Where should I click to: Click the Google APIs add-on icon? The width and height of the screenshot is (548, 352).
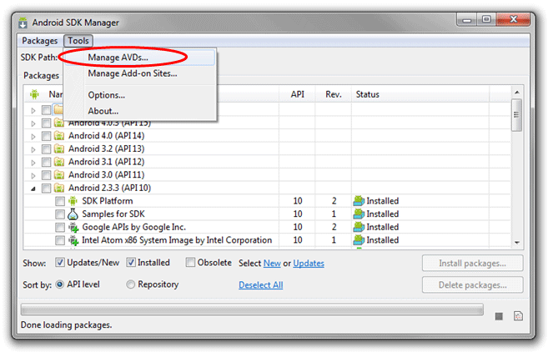pyautogui.click(x=73, y=227)
